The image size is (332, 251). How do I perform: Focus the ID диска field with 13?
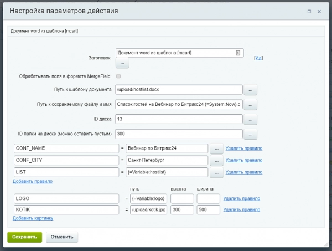point(179,119)
